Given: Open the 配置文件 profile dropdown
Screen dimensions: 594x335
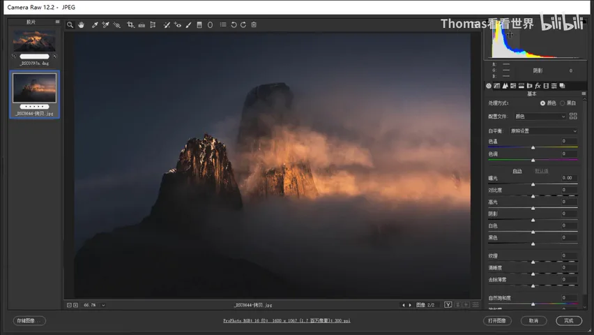Looking at the screenshot, I should pyautogui.click(x=540, y=117).
